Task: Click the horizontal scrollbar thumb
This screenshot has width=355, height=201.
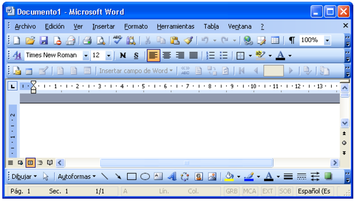Action: click(x=186, y=163)
